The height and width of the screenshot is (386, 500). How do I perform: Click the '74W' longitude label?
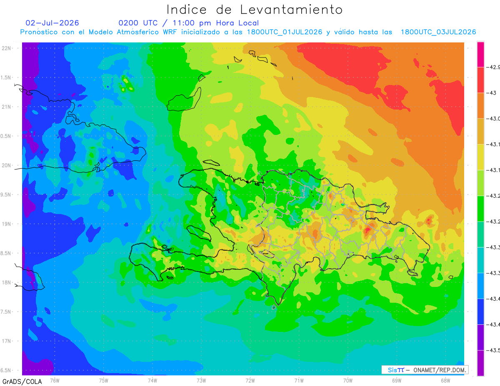(152, 380)
